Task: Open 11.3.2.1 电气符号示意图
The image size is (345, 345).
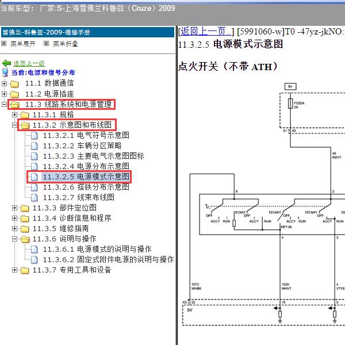Action: tap(86, 135)
